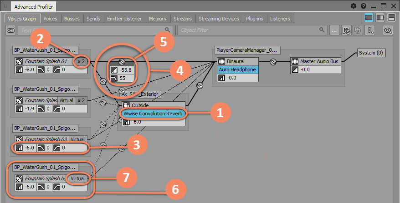This screenshot has width=400, height=203.
Task: Click the Binaural bus icon
Action: click(222, 61)
